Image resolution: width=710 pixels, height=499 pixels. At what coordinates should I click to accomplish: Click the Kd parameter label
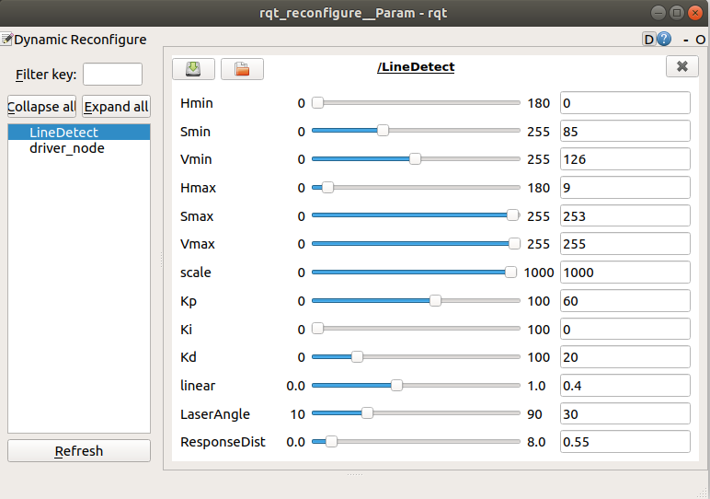pyautogui.click(x=189, y=357)
